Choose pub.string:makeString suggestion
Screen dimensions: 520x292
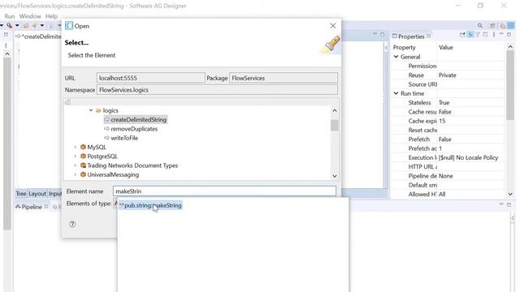coord(150,205)
